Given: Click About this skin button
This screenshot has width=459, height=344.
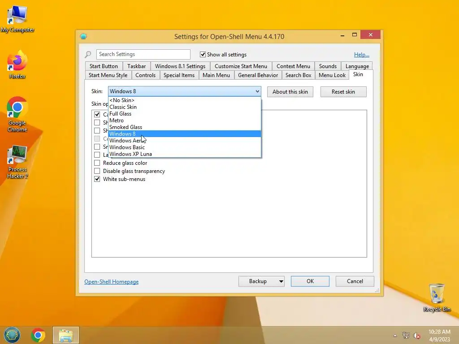Looking at the screenshot, I should (x=290, y=91).
